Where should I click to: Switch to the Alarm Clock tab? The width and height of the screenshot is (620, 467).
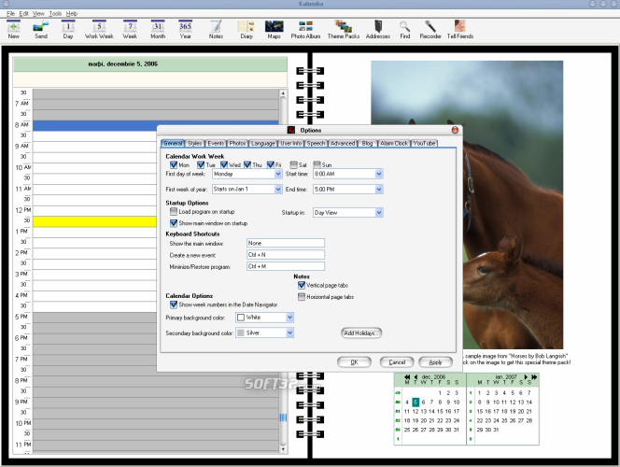tap(393, 144)
